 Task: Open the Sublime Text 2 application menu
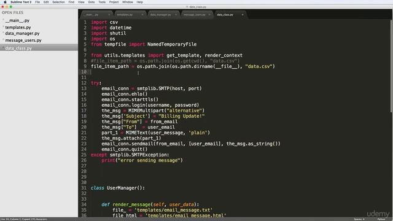[x=21, y=2]
